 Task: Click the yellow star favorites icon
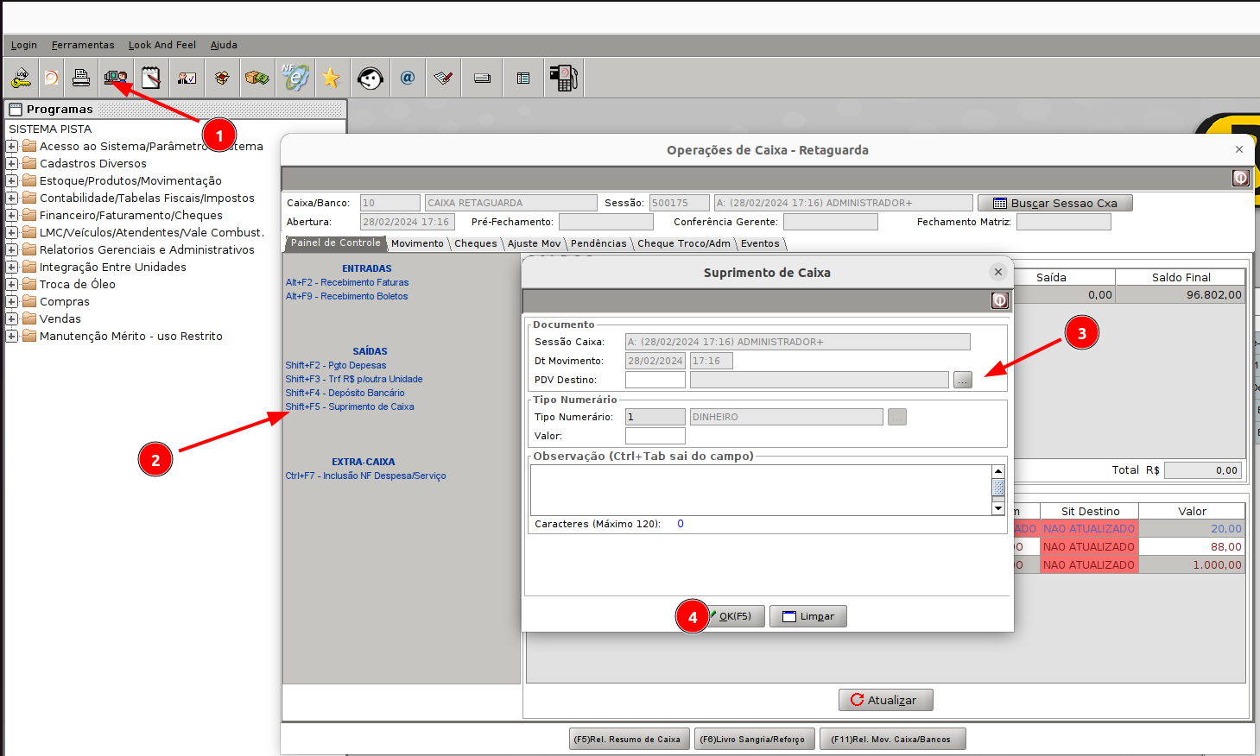click(x=331, y=79)
